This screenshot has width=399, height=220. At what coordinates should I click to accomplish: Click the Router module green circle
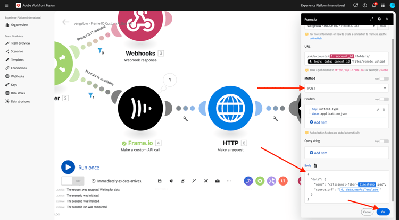(x=63, y=64)
